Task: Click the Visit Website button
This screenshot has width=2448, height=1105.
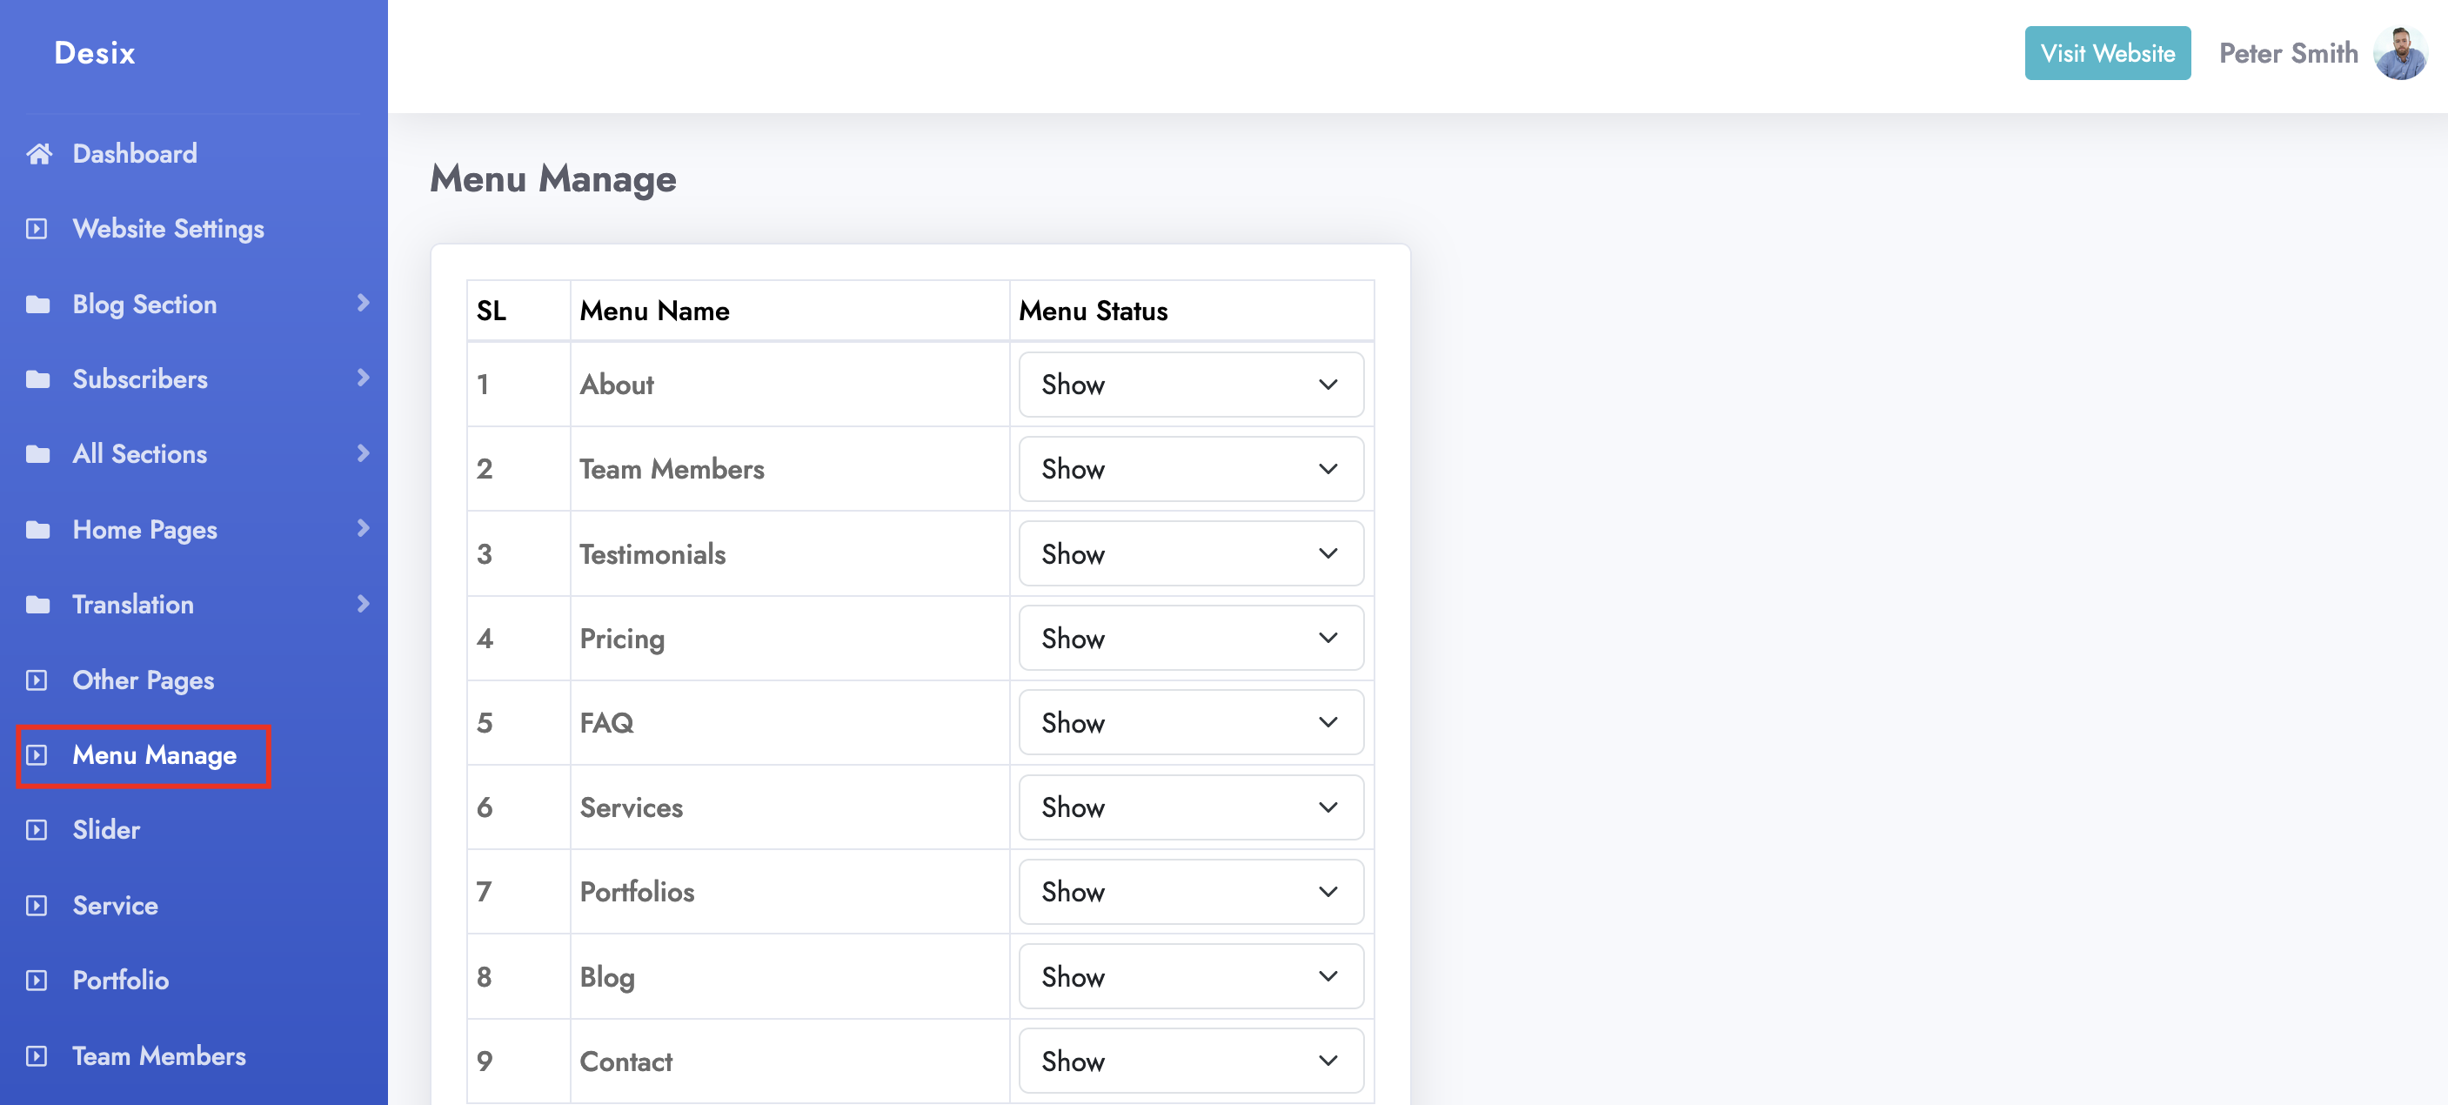Action: point(2107,53)
